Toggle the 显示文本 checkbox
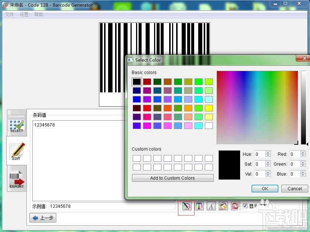Screen dimensions: 310x232 point(245,206)
